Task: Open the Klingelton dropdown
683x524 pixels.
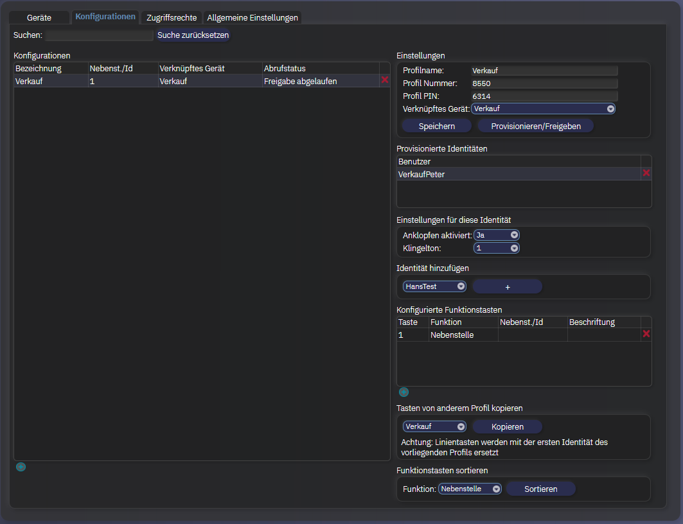Action: click(496, 248)
